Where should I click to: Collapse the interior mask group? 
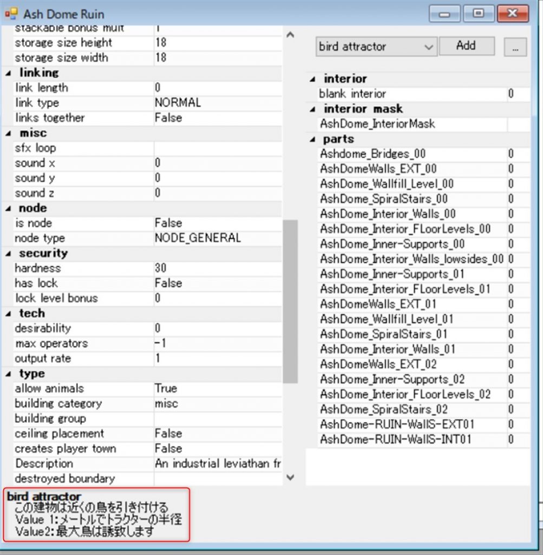313,109
